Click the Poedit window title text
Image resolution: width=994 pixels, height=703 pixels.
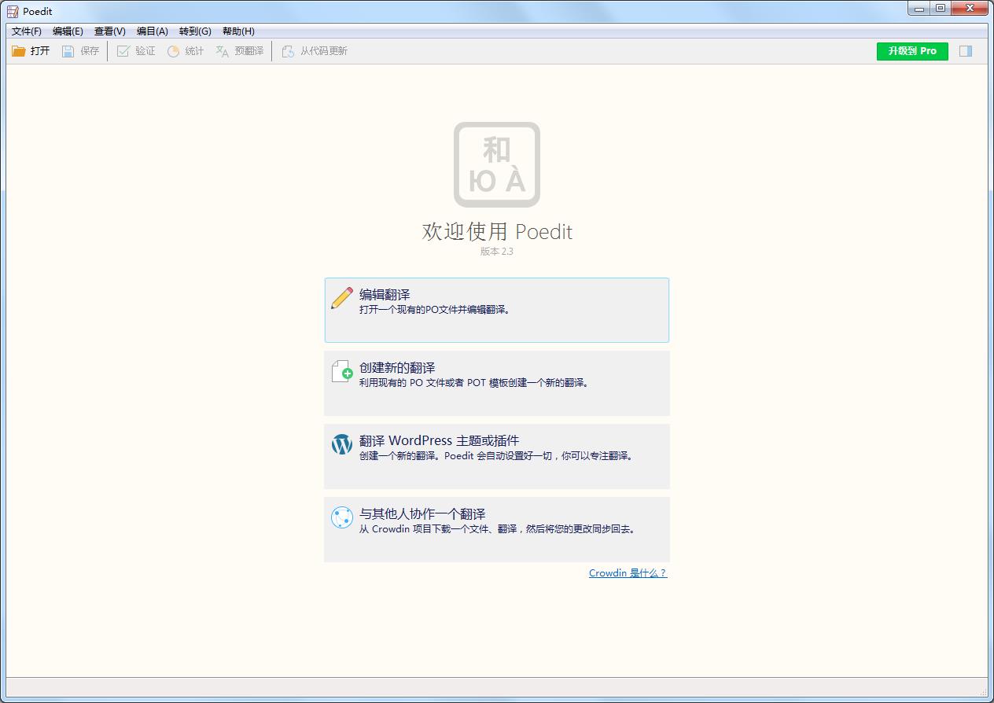(x=38, y=11)
